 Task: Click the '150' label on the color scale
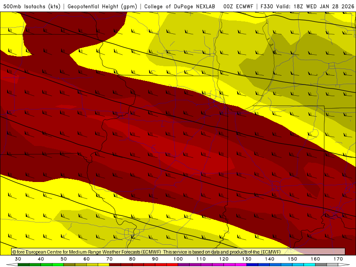click(x=292, y=259)
